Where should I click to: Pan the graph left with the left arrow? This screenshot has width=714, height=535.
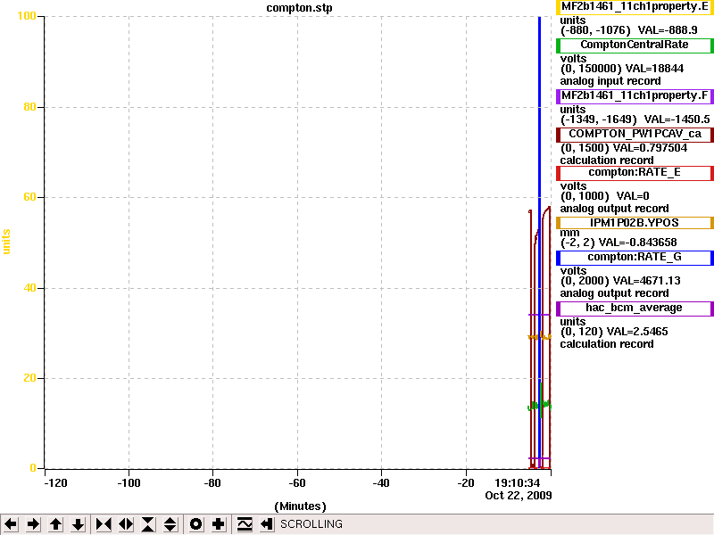click(11, 524)
